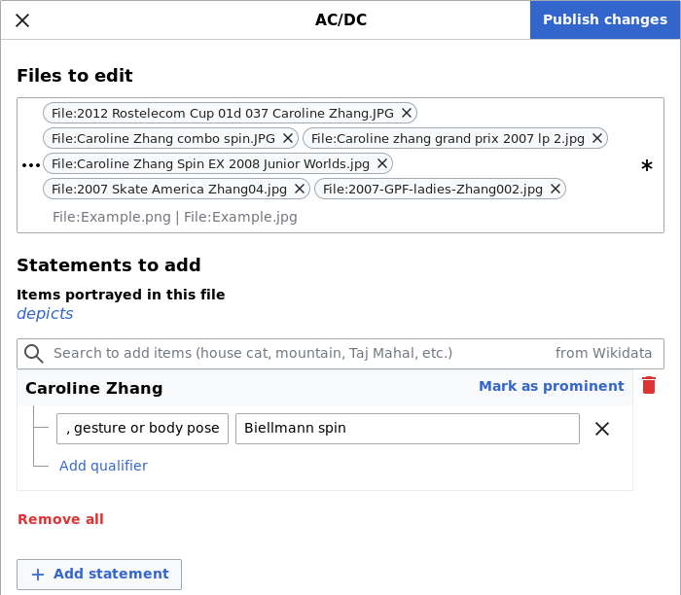Image resolution: width=681 pixels, height=595 pixels.
Task: Add a new statement
Action: pos(99,574)
